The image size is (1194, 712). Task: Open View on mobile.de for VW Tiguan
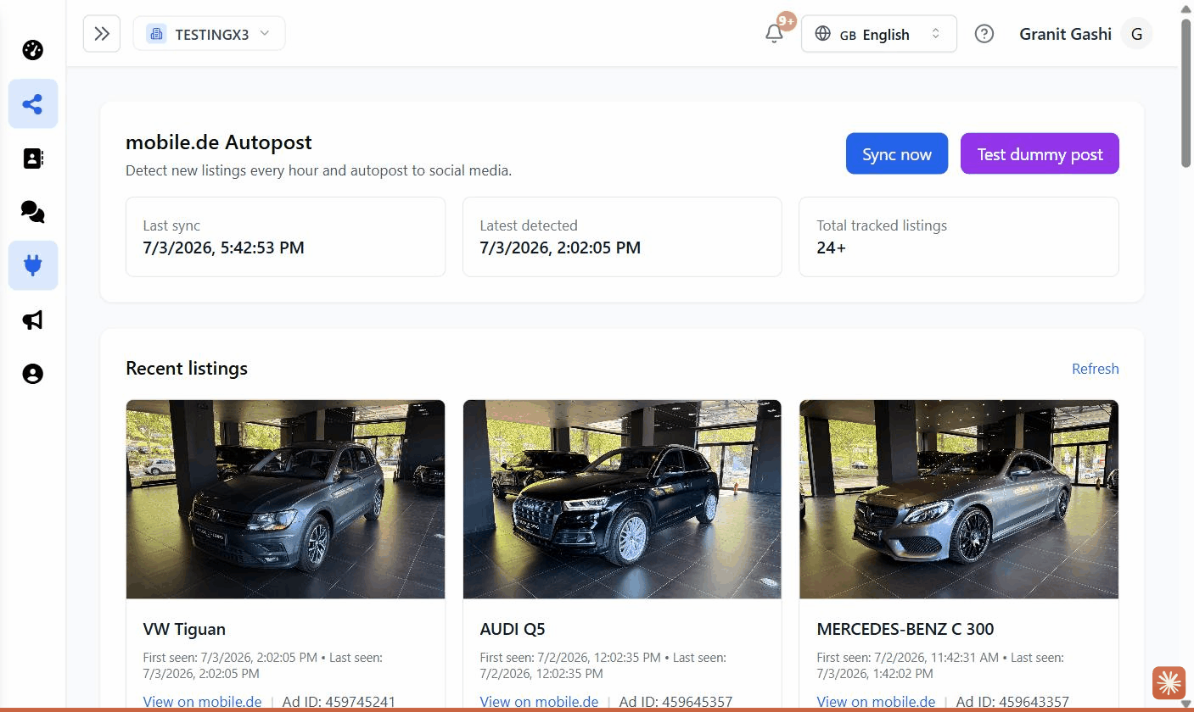click(202, 702)
